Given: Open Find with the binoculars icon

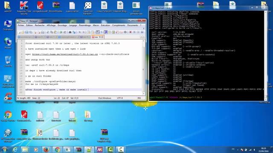Looking at the screenshot, I should click(x=70, y=32).
